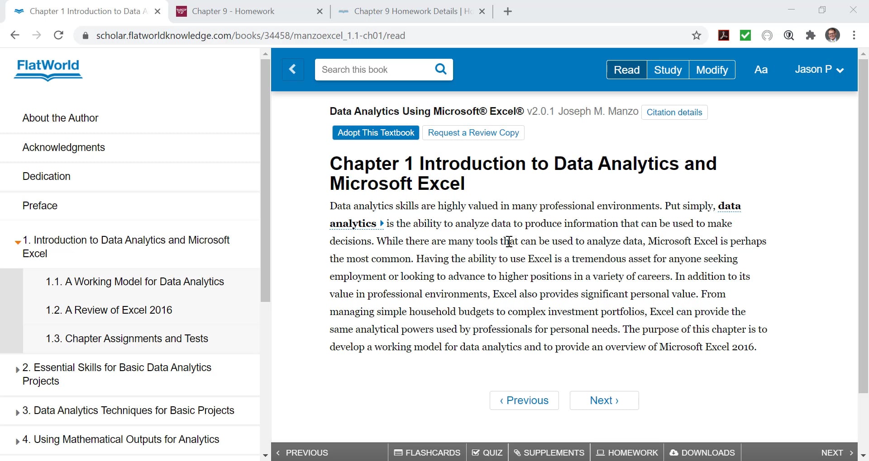This screenshot has height=461, width=869.
Task: Close the Chapter 9 Homework Details tab
Action: point(482,11)
